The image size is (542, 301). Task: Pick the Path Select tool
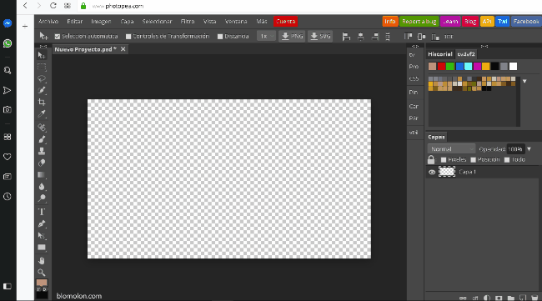(x=42, y=236)
